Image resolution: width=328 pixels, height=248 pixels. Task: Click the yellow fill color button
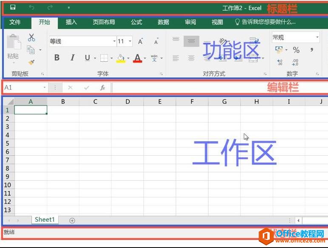tap(121, 58)
